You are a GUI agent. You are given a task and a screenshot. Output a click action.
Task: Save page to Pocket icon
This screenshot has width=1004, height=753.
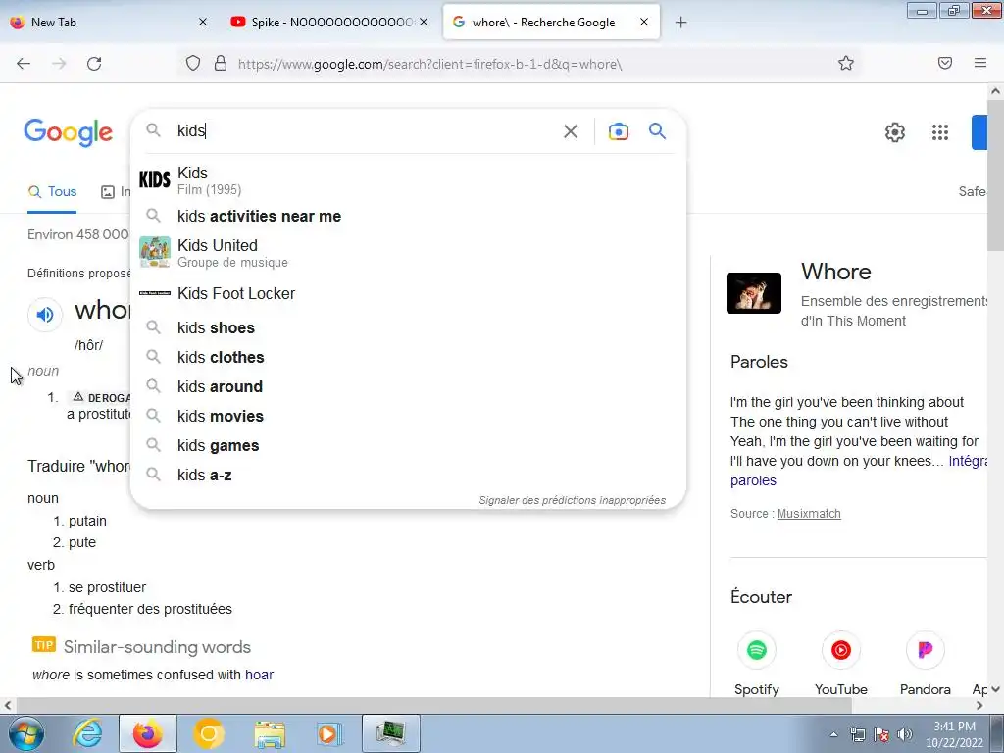click(945, 63)
